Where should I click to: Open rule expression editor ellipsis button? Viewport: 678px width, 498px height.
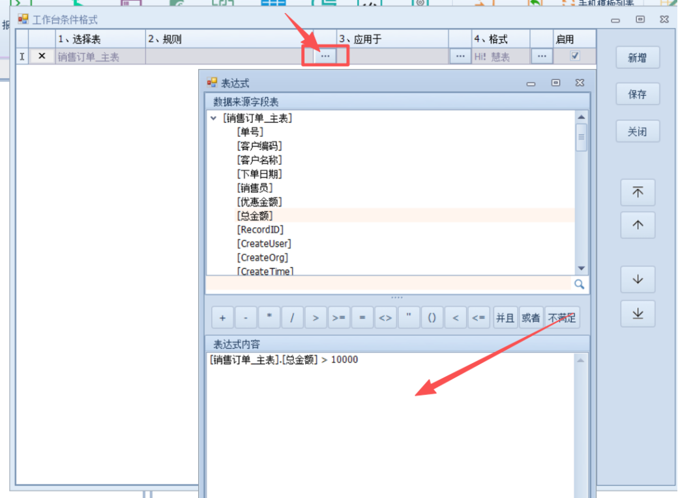[x=325, y=57]
